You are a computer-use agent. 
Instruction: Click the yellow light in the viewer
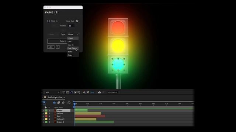tap(118, 45)
